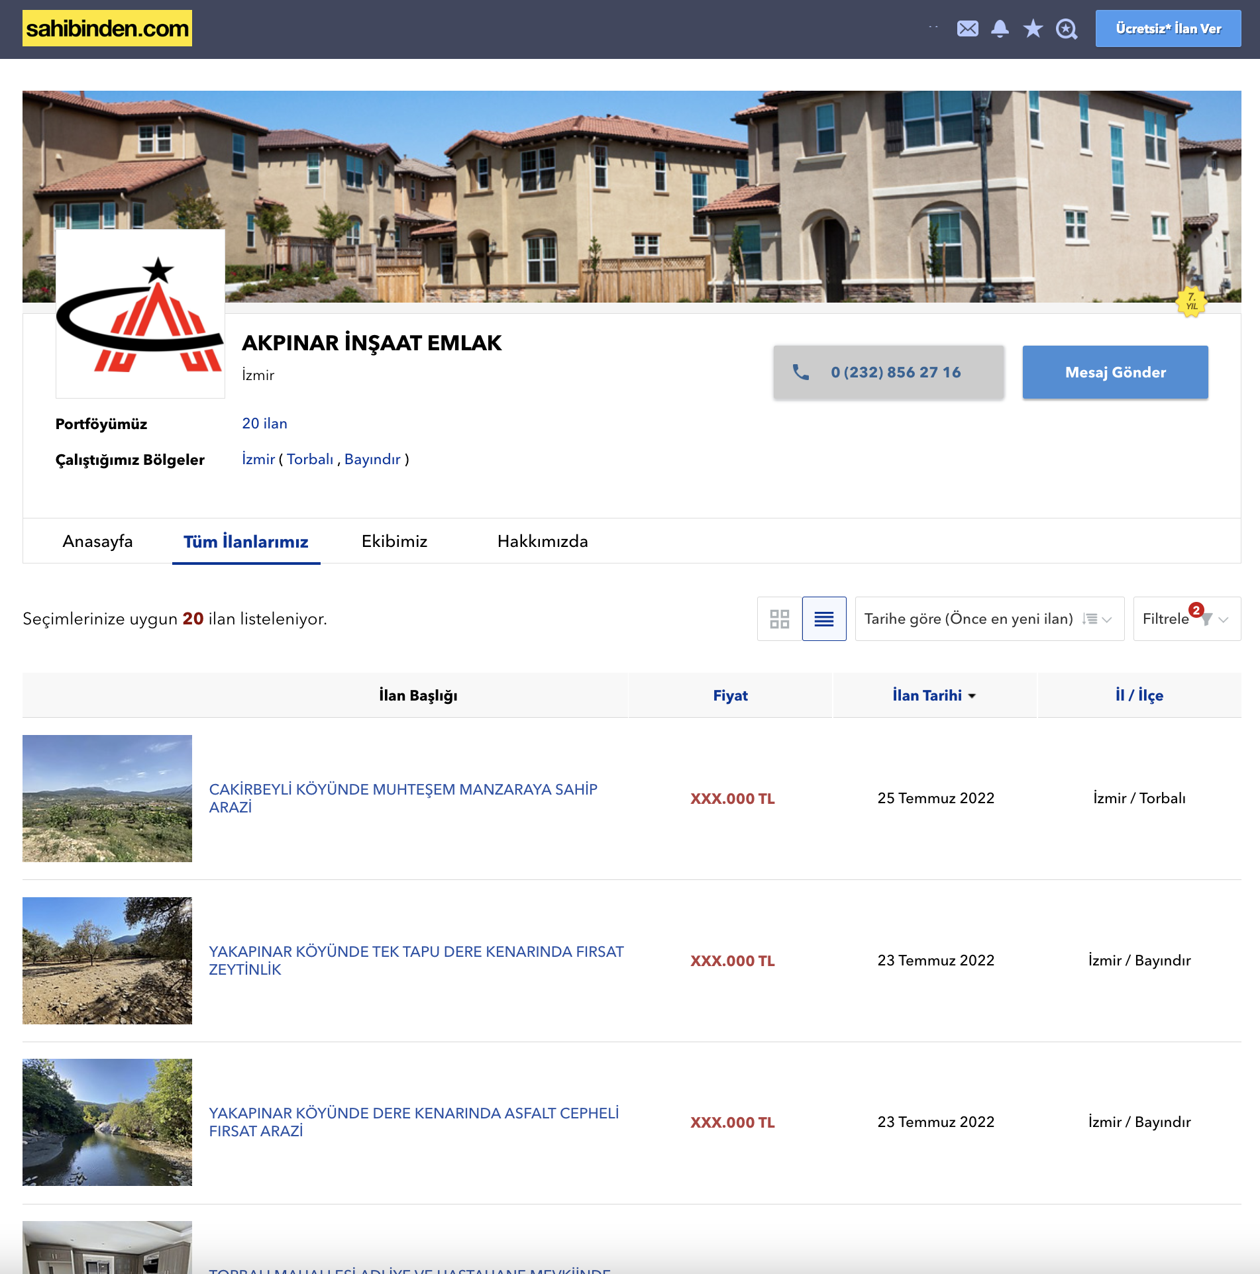Call the phone number 0 (232) 856 27 16

[x=888, y=372]
